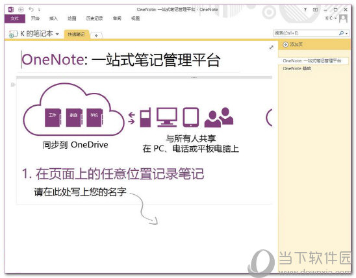The image size is (356, 278).
Task: Click the 工作 notebook graphic in cloud
Action: (53, 118)
